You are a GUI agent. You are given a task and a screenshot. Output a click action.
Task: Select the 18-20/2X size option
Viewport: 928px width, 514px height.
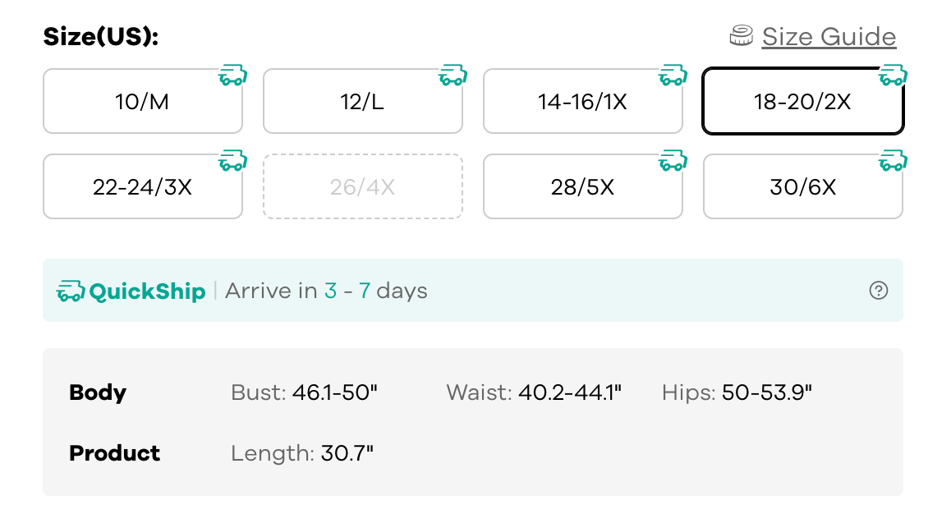(802, 102)
